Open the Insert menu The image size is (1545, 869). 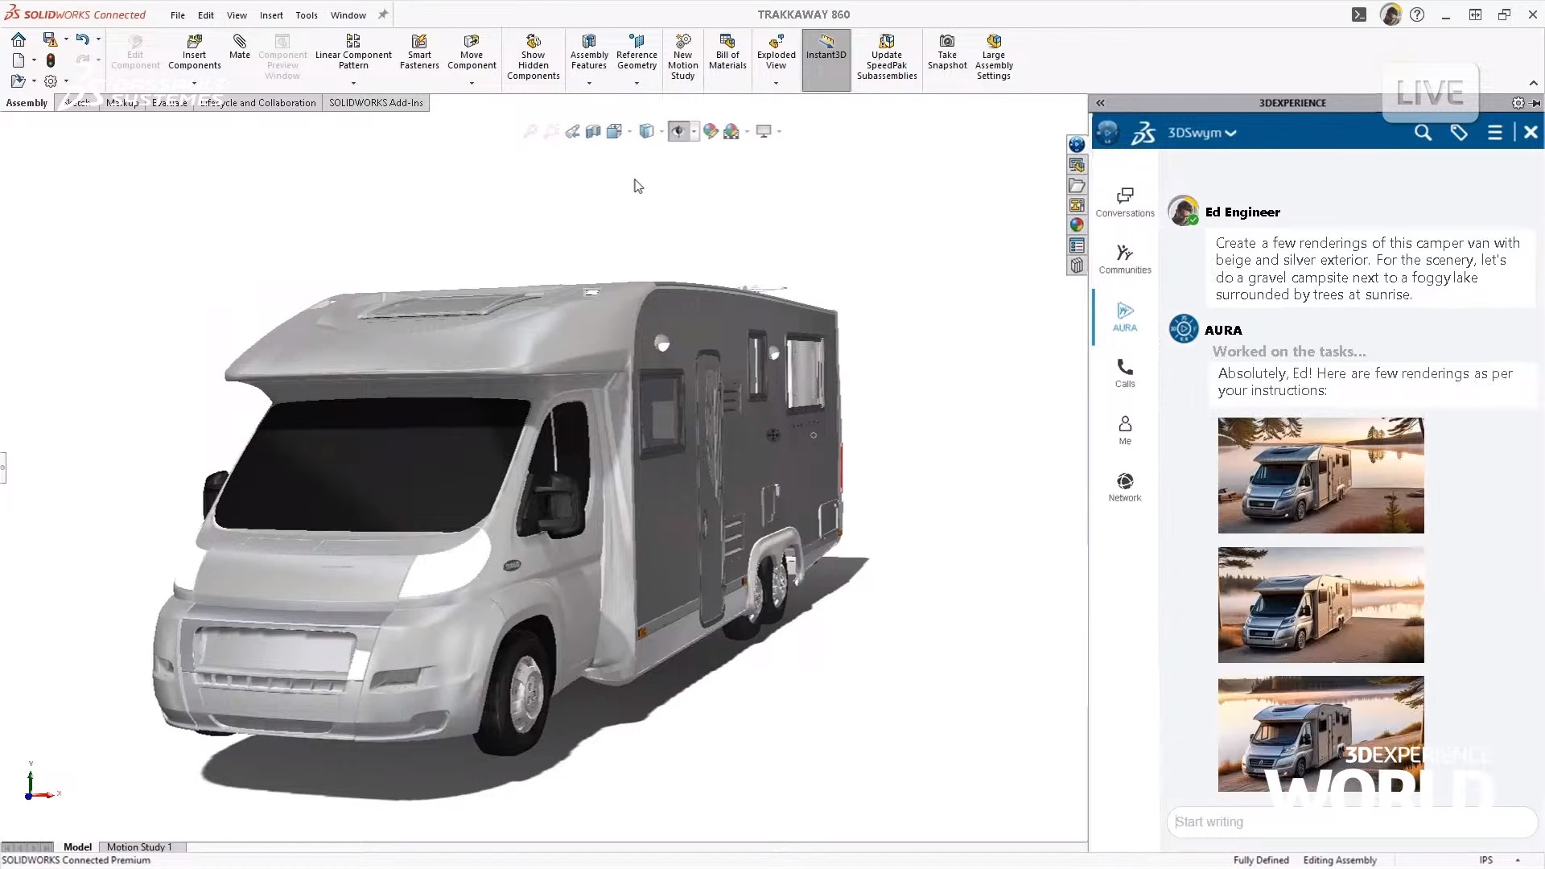click(270, 15)
